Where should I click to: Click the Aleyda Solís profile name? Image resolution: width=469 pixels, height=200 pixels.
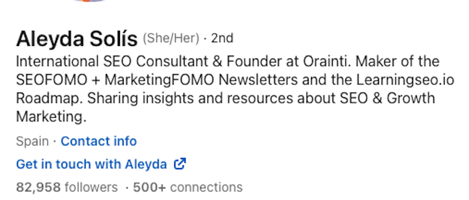[77, 39]
